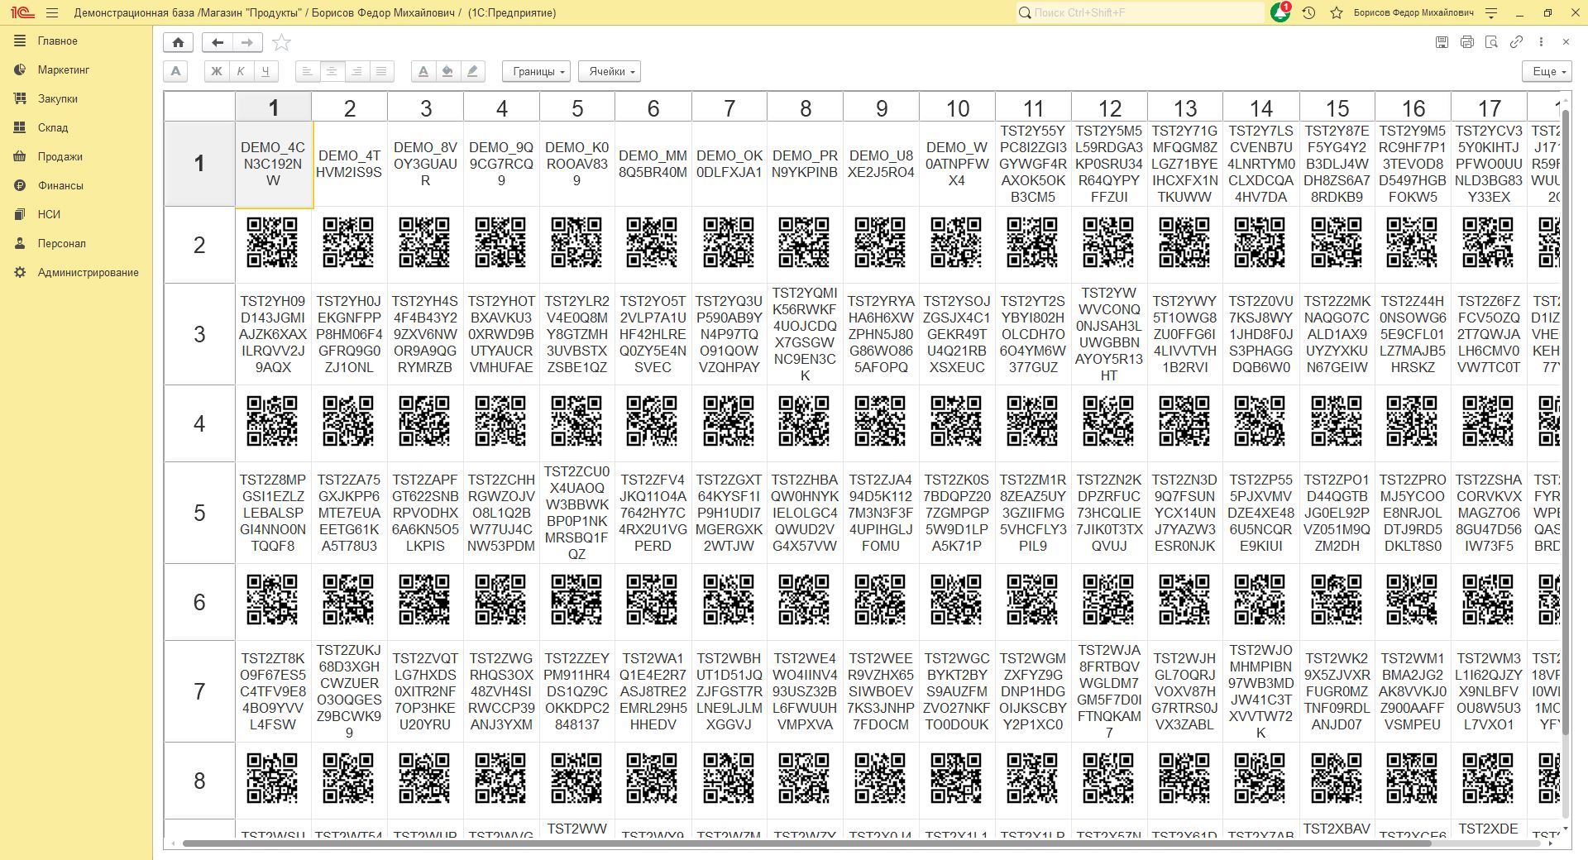Expand the Ячейки dropdown

point(610,71)
